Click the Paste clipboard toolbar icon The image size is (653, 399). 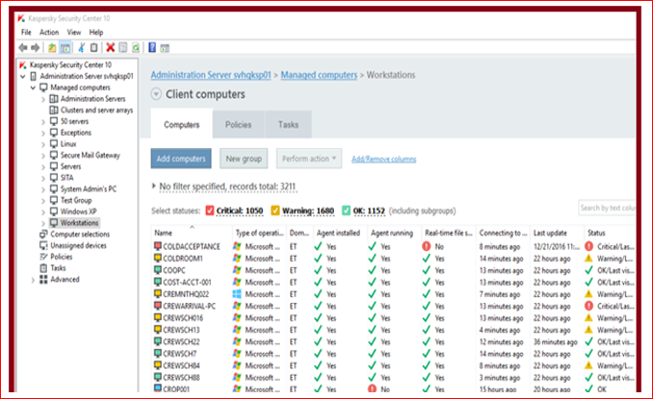point(94,48)
